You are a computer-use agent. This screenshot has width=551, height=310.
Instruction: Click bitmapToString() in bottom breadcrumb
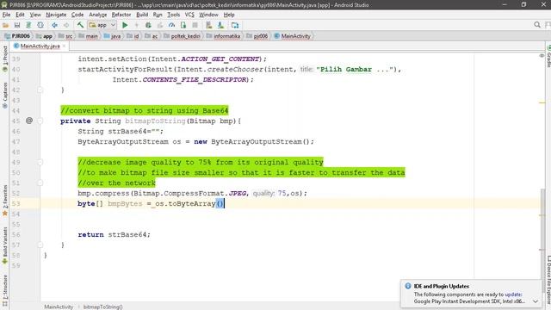pos(103,307)
